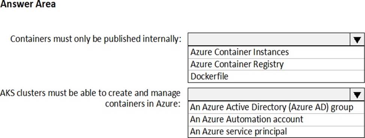This screenshot has width=365, height=138.
Task: Click the Answer Area heading
Action: pos(28,4)
